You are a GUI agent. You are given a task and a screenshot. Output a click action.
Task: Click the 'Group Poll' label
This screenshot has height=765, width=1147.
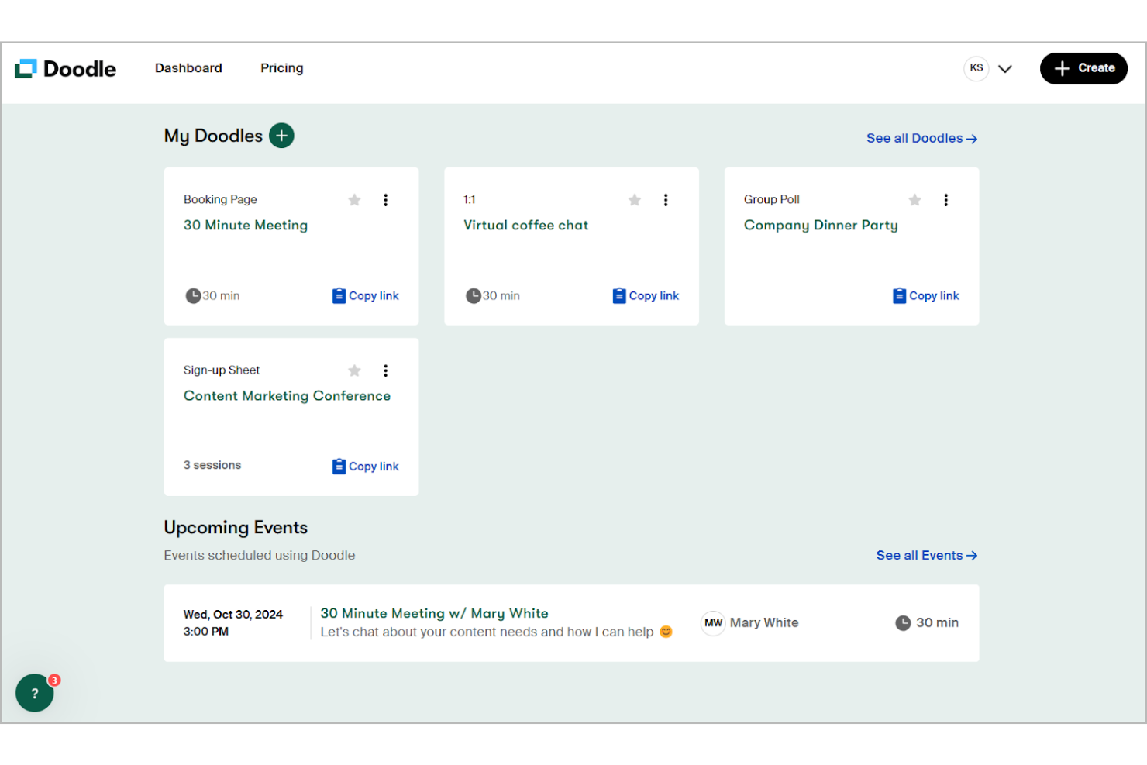(772, 199)
